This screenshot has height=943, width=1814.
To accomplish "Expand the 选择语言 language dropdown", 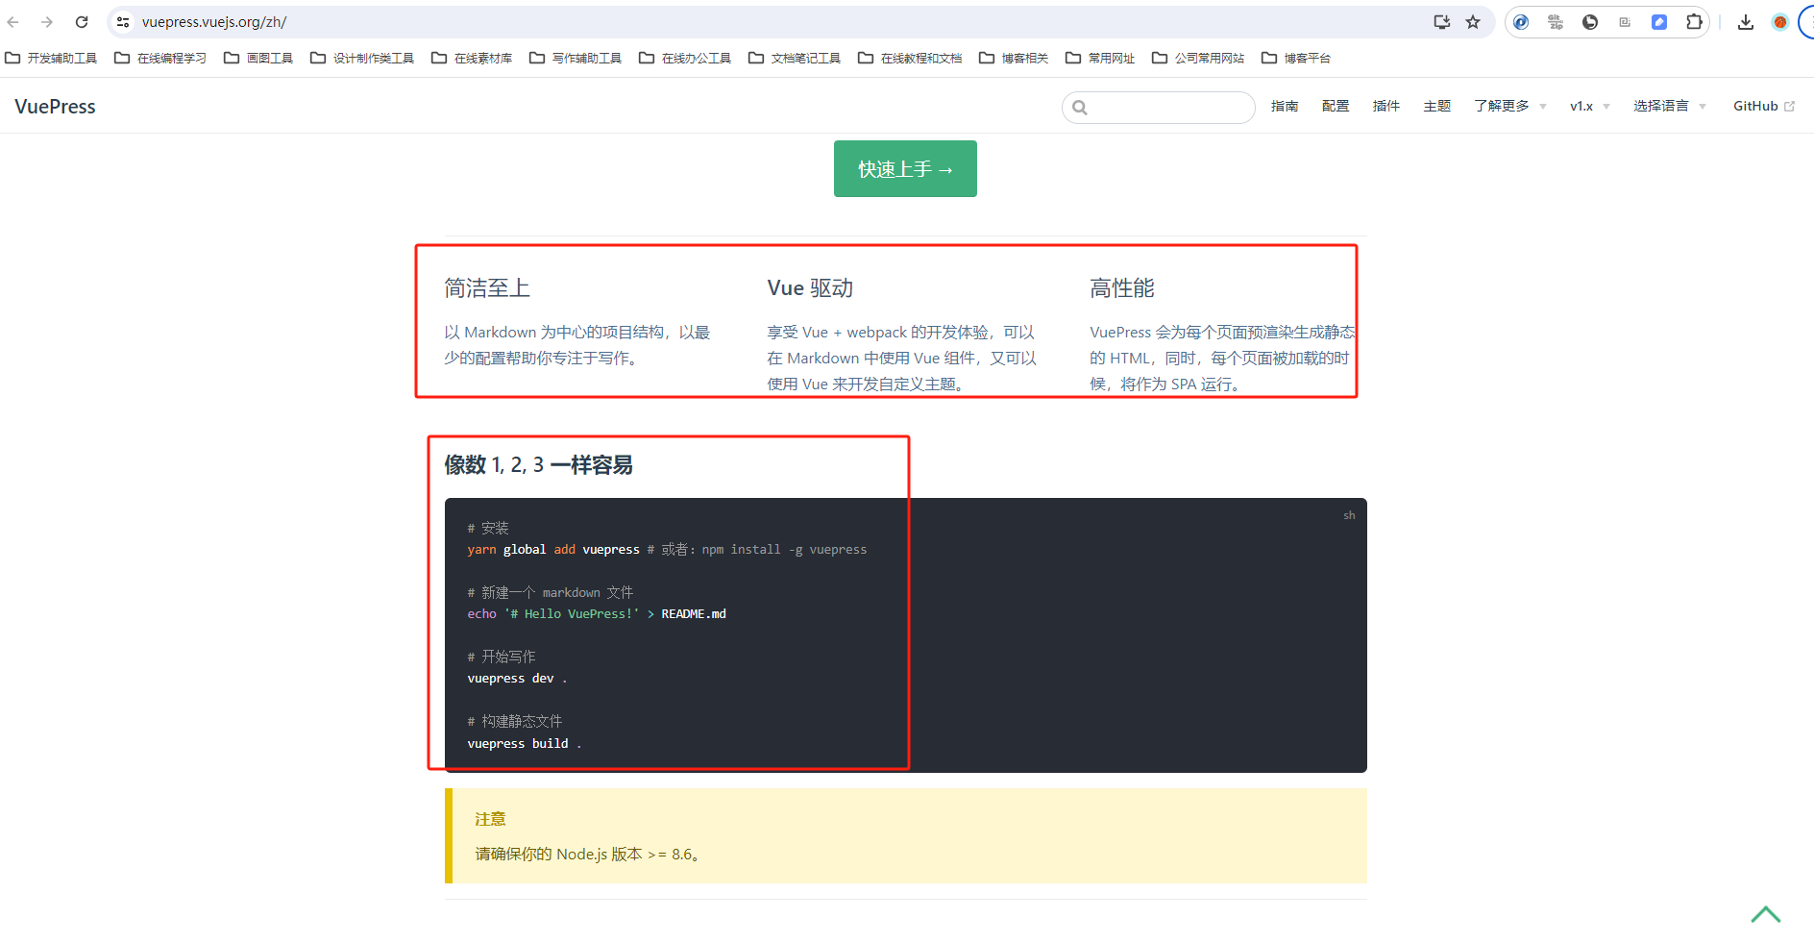I will coord(1670,106).
